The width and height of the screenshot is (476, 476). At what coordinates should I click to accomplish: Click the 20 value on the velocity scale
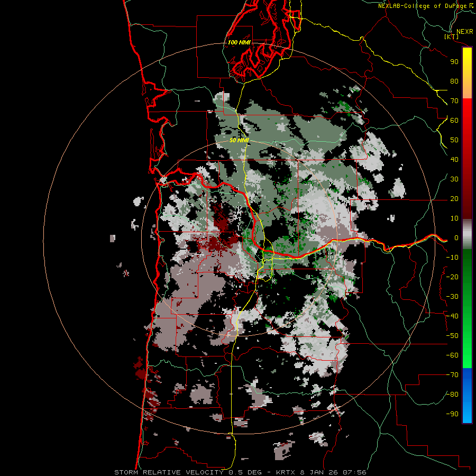click(454, 198)
